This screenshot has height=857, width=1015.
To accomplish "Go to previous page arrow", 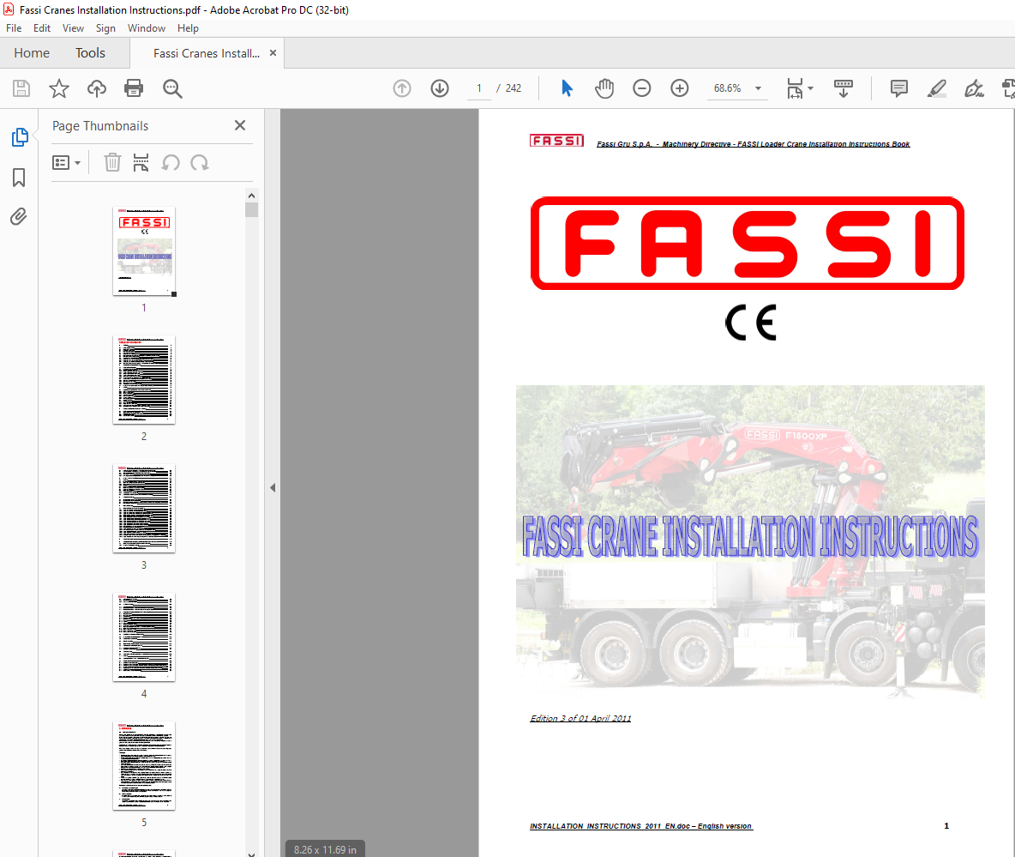I will click(402, 88).
